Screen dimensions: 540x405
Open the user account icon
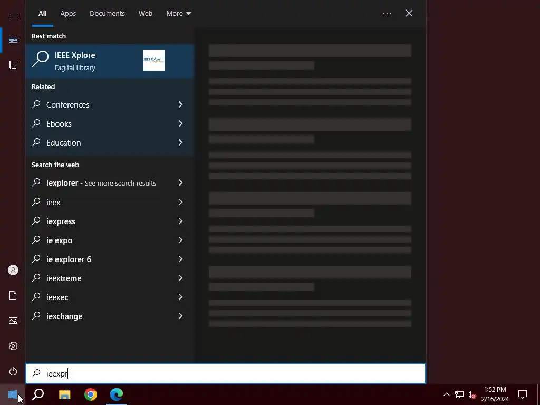point(13,270)
